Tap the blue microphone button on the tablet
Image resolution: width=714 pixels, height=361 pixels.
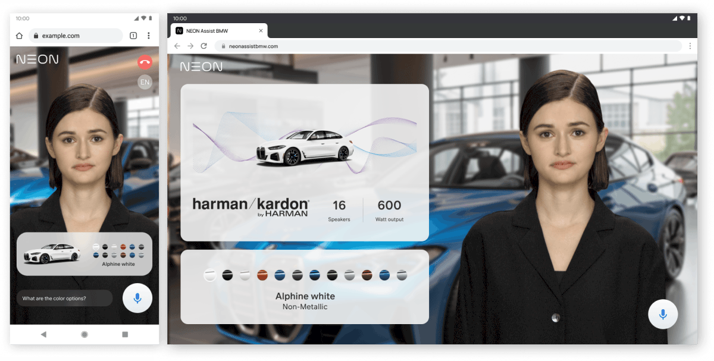click(x=663, y=313)
